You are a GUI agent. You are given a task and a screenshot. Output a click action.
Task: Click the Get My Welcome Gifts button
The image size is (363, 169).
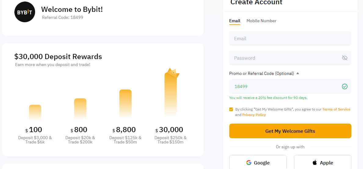pyautogui.click(x=290, y=131)
